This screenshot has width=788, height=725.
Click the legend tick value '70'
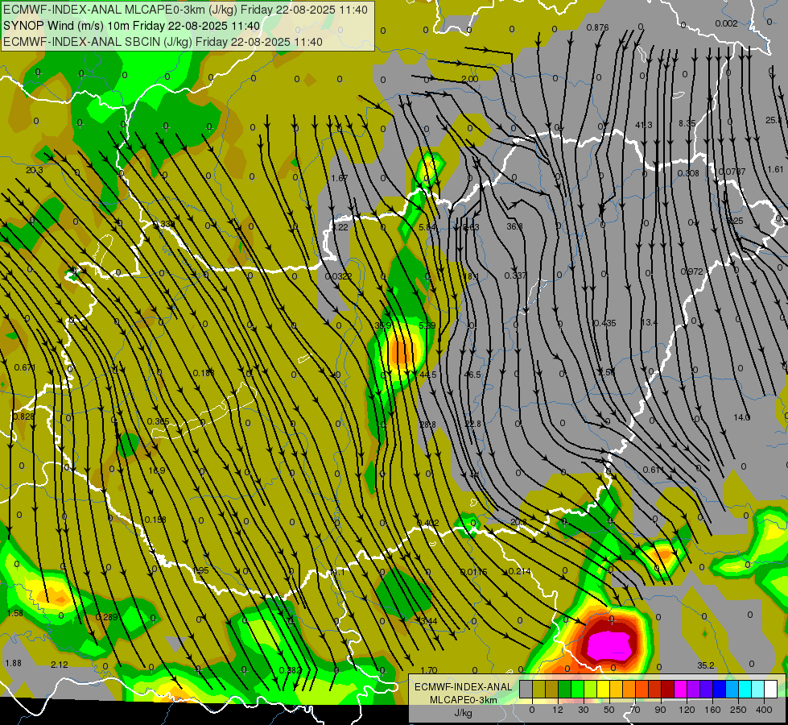click(x=635, y=710)
